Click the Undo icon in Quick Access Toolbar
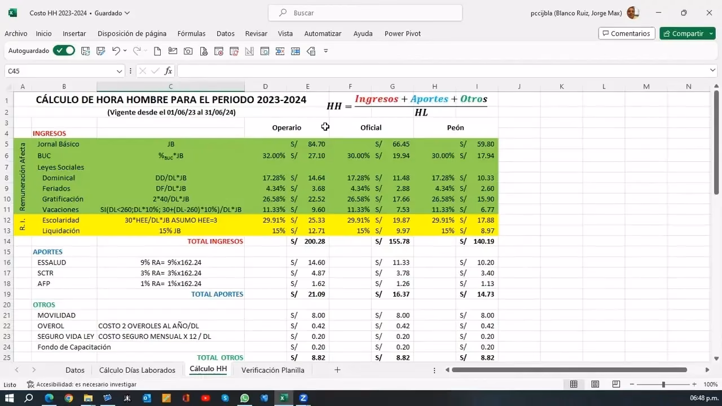Screen dimensions: 722x406 [x=116, y=51]
